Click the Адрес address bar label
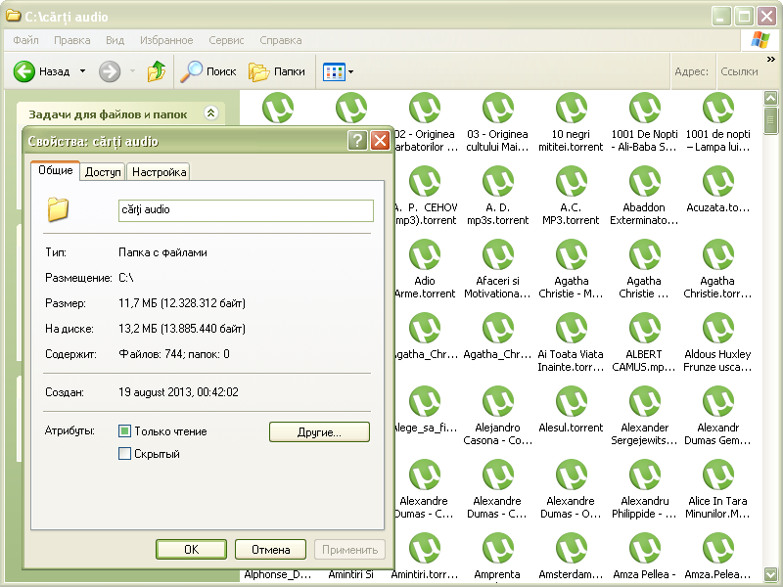783x587 pixels. [x=691, y=71]
